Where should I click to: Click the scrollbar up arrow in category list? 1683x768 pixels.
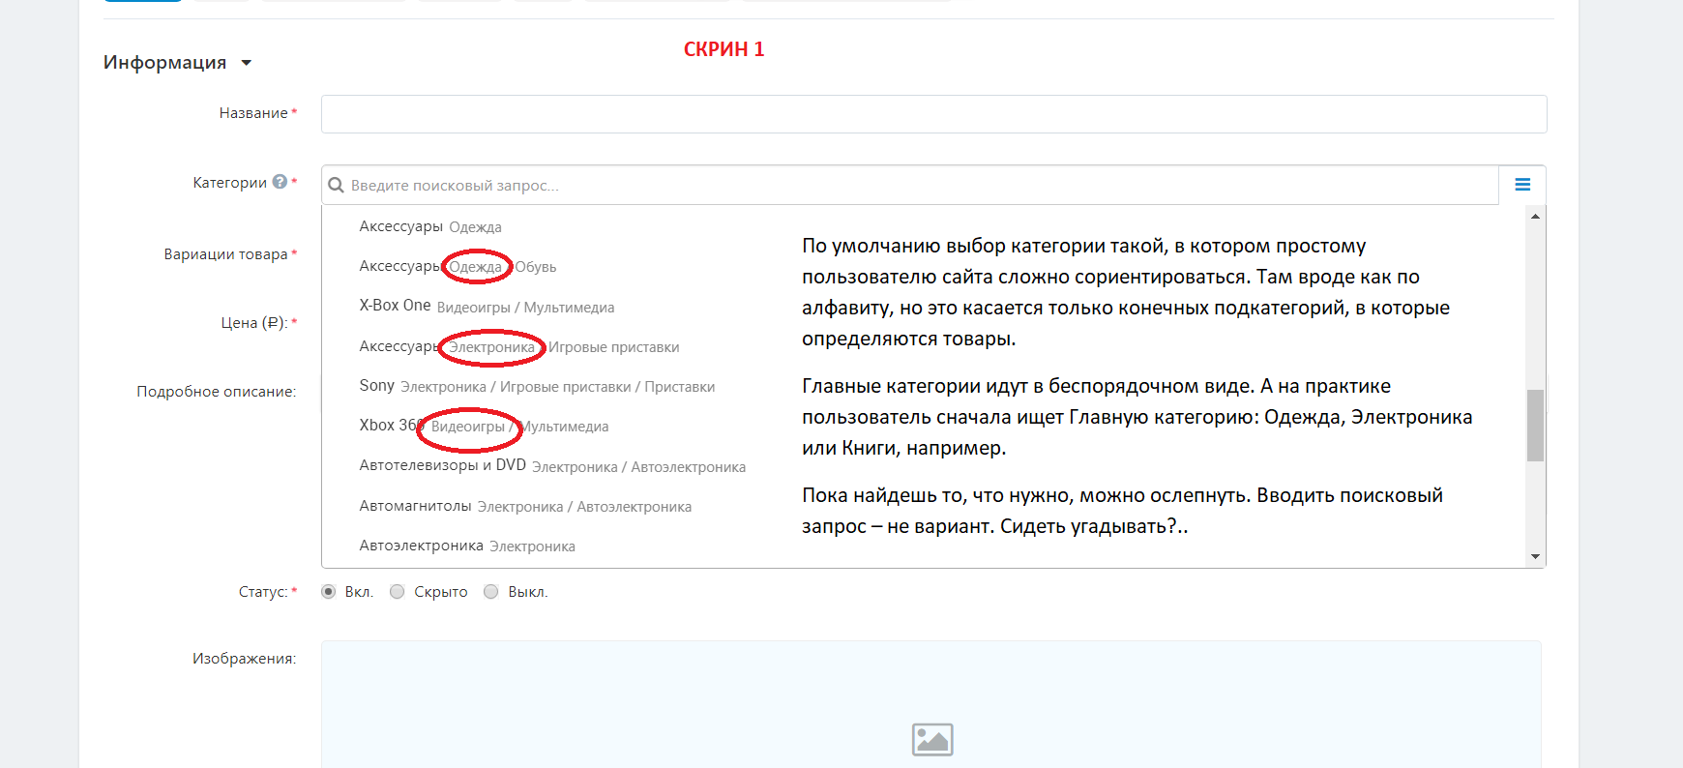1535,216
